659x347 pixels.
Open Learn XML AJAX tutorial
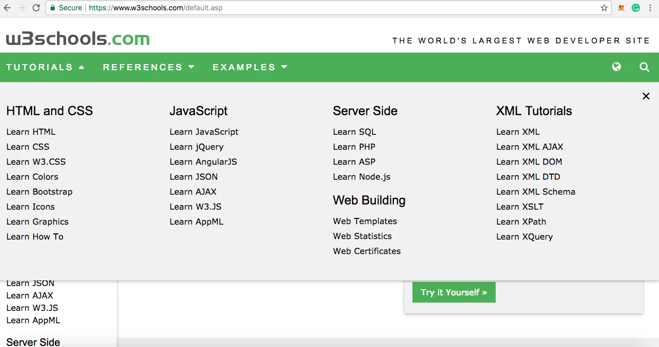tap(530, 147)
